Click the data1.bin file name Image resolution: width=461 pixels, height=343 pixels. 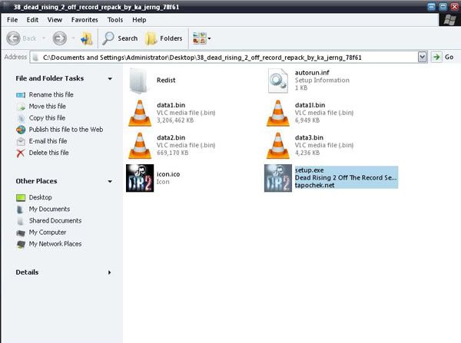pyautogui.click(x=171, y=105)
